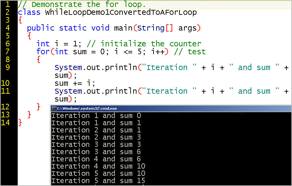The height and width of the screenshot is (186, 292).
Task: Click the statement "int i = 1;"
Action: pyautogui.click(x=59, y=44)
